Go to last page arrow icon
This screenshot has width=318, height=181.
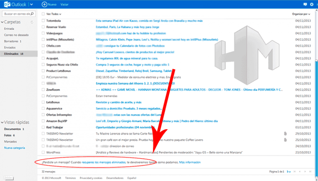(x=310, y=171)
